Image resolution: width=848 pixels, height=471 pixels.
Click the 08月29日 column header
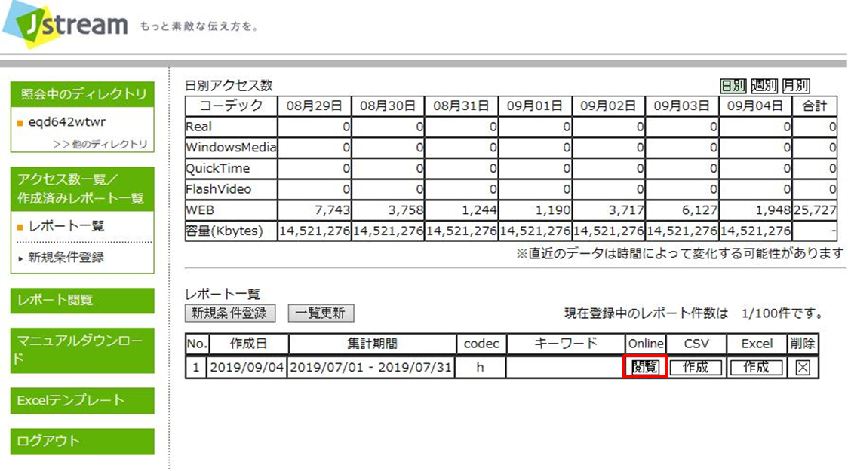pos(314,106)
